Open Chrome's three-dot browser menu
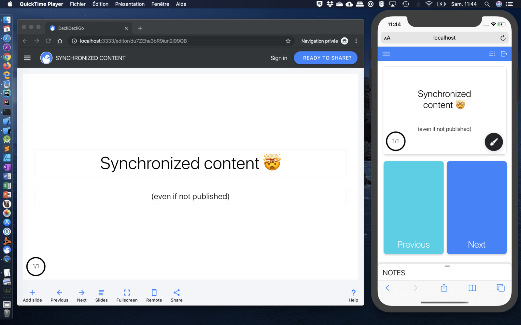 coord(356,41)
